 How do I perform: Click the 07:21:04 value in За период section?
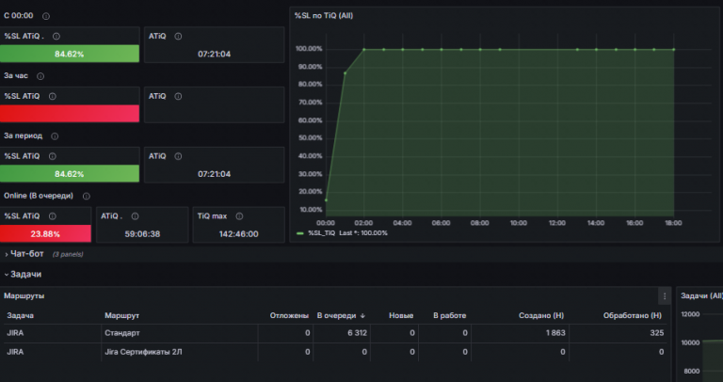[214, 174]
